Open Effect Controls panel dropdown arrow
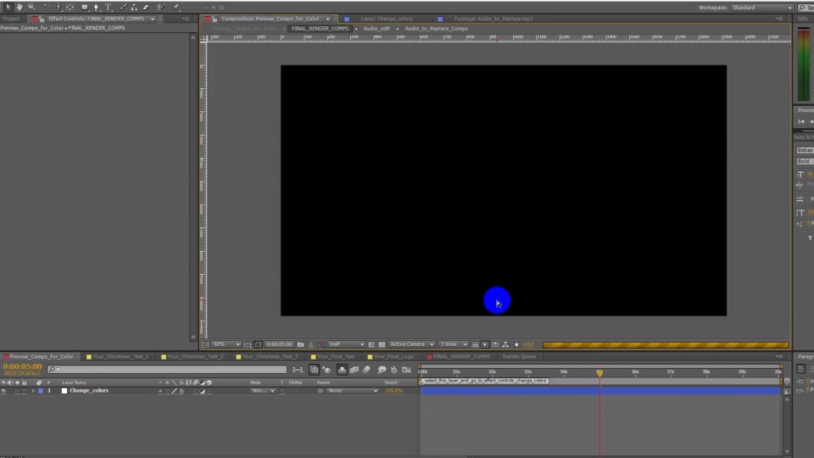 click(153, 19)
